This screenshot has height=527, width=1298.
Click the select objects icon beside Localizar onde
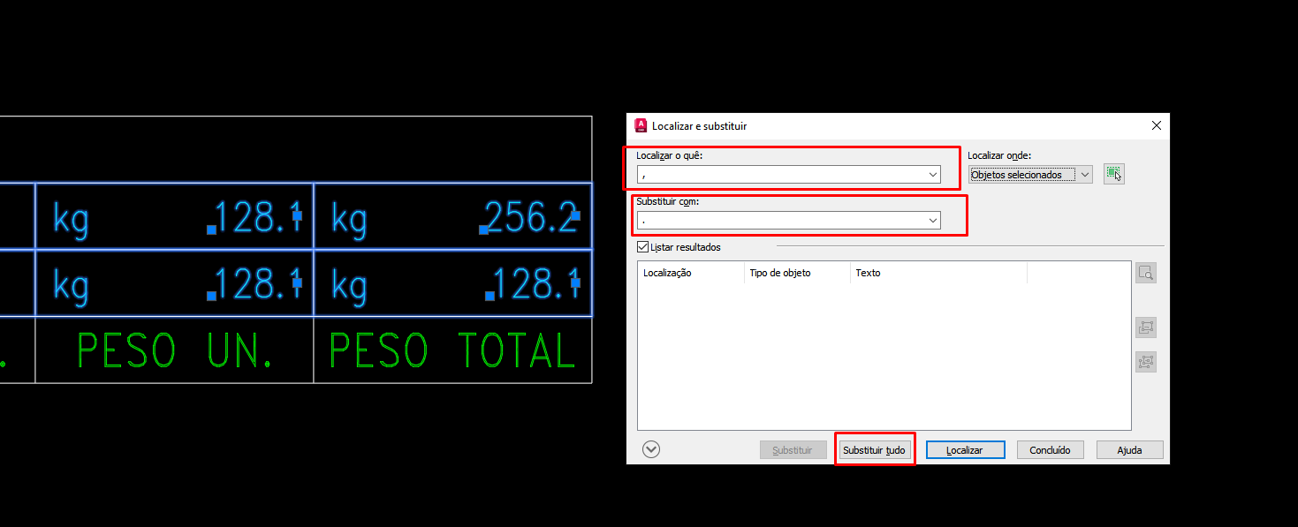pyautogui.click(x=1113, y=174)
